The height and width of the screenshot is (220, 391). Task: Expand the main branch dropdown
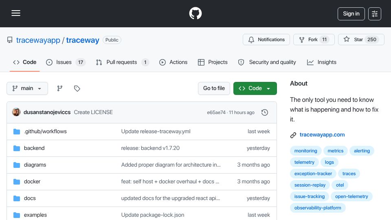[x=27, y=88]
